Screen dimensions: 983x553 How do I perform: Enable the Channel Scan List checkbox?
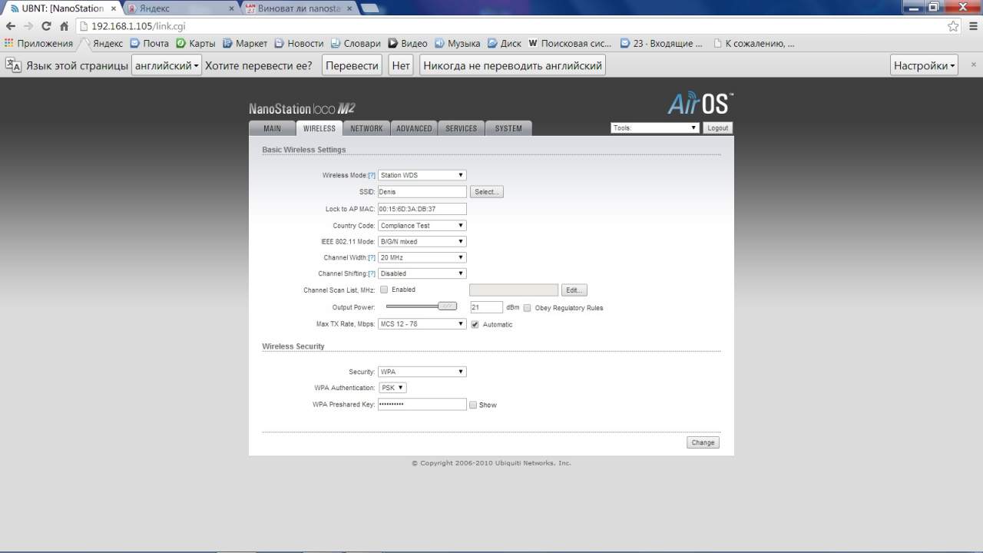coord(384,290)
